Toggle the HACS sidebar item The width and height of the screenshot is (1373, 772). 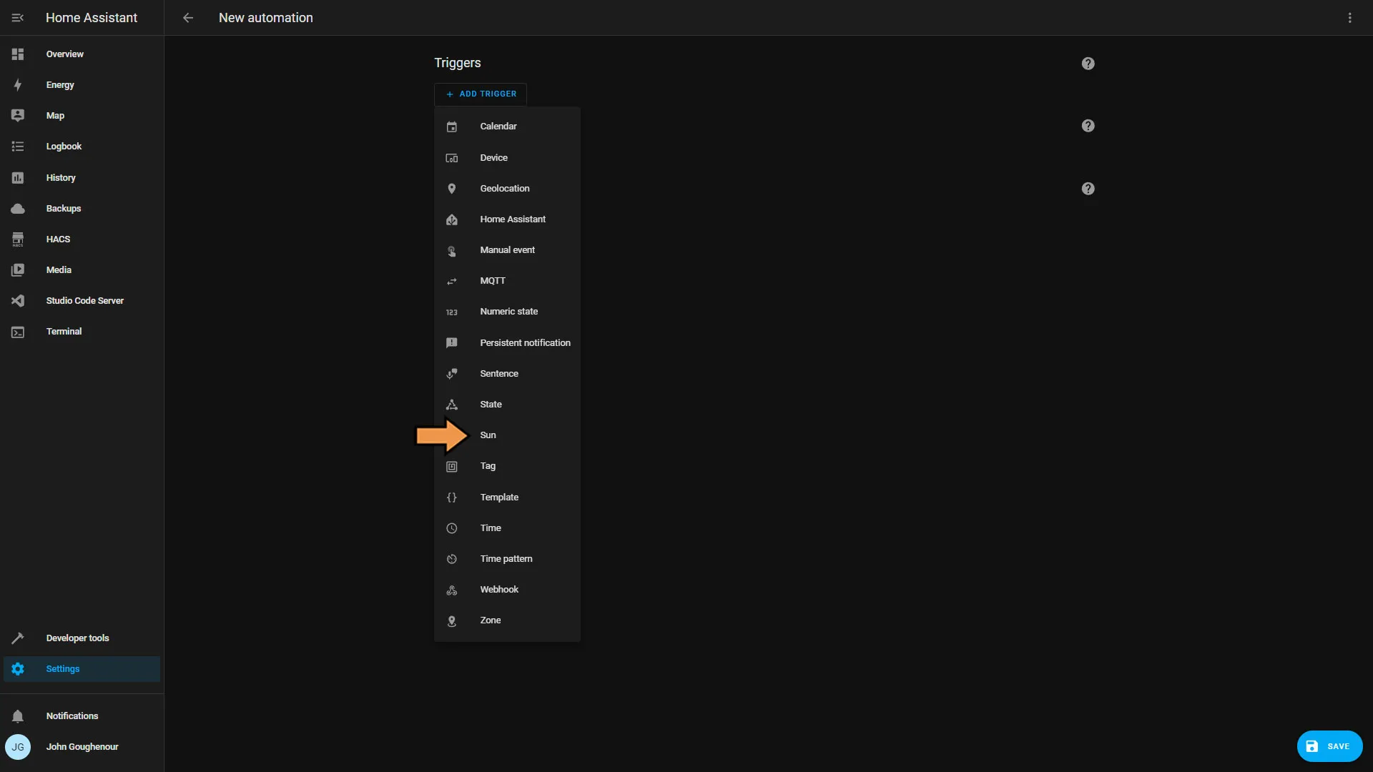pos(82,239)
